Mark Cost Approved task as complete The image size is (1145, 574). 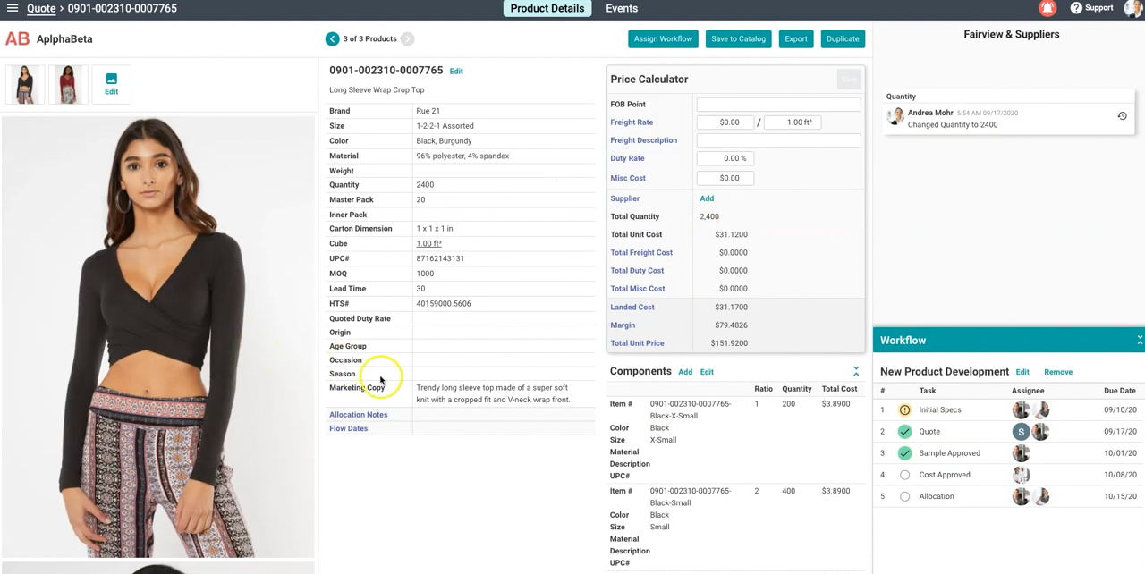click(x=904, y=475)
